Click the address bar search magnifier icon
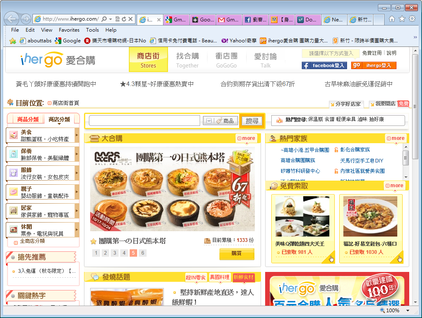422x318 pixels. (104, 19)
